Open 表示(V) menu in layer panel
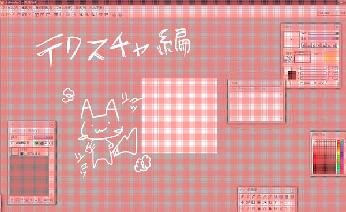Viewport: 346px width, 212px height. [x=33, y=130]
